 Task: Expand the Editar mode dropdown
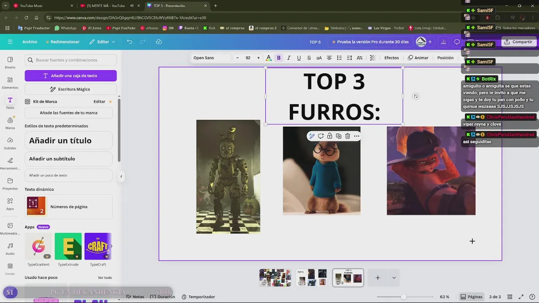point(102,42)
